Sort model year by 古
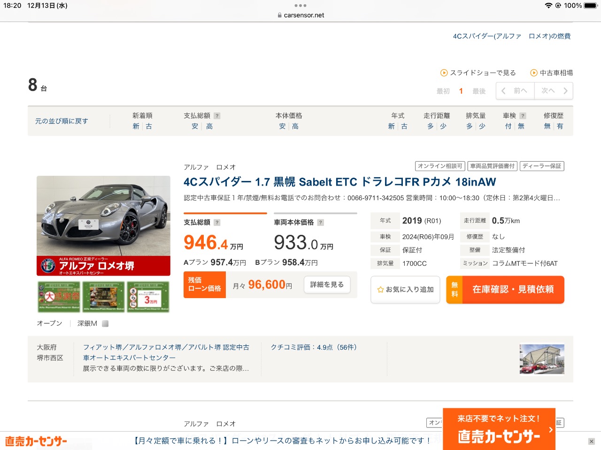This screenshot has width=601, height=450. point(404,126)
